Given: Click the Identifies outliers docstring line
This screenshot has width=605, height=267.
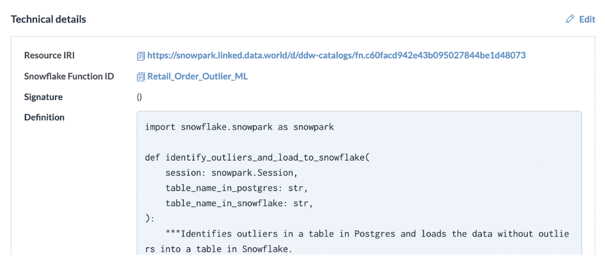Looking at the screenshot, I should pos(367,234).
